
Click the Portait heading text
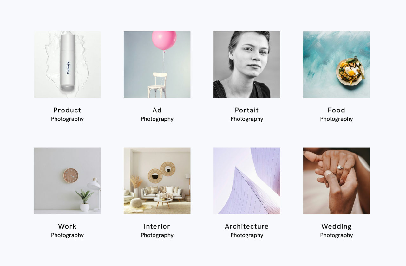247,110
